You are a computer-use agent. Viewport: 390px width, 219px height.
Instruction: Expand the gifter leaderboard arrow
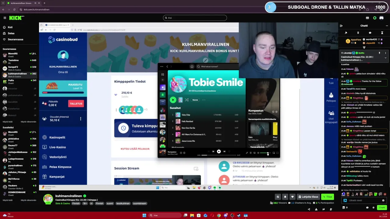[364, 47]
